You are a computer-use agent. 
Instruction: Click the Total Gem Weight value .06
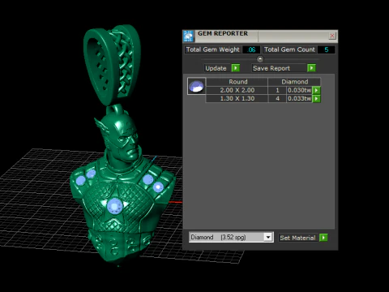click(x=251, y=49)
